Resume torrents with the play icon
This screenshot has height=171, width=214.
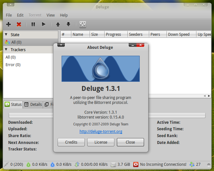(x=44, y=24)
